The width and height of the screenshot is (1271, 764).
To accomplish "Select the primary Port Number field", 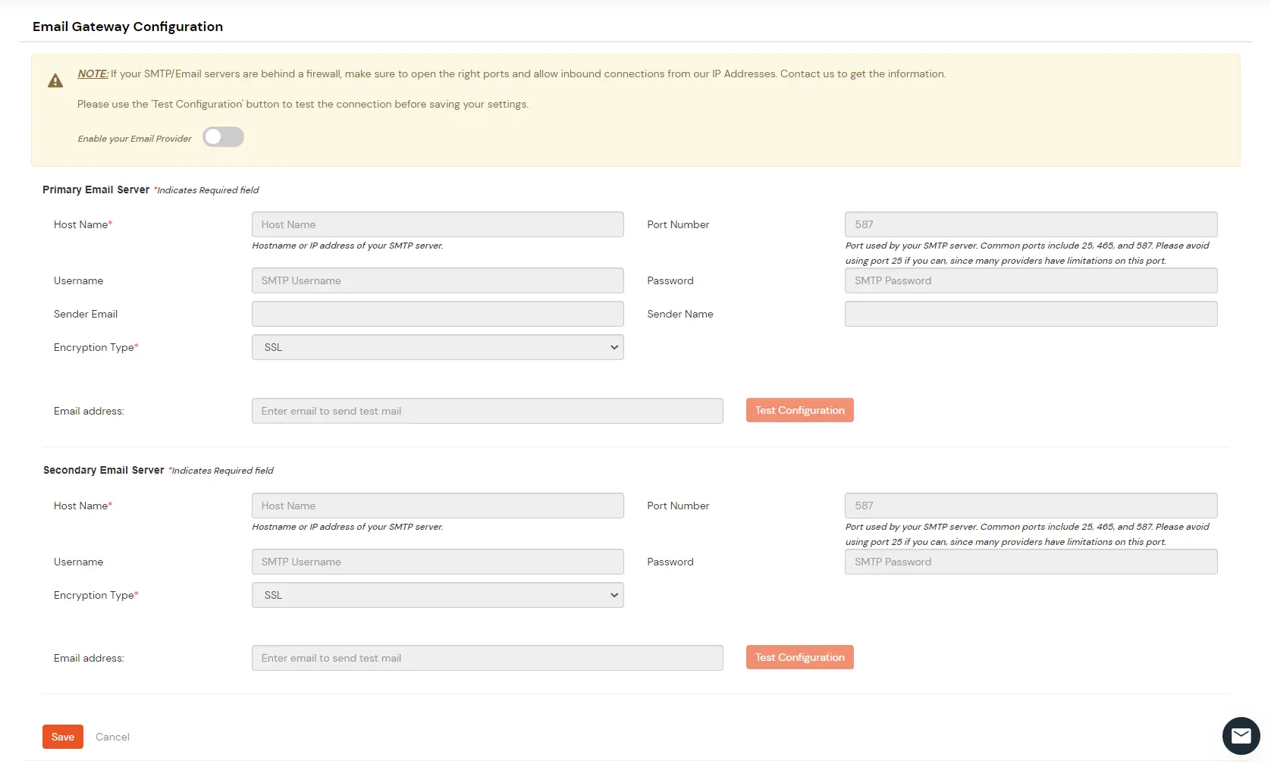I will coord(1030,224).
